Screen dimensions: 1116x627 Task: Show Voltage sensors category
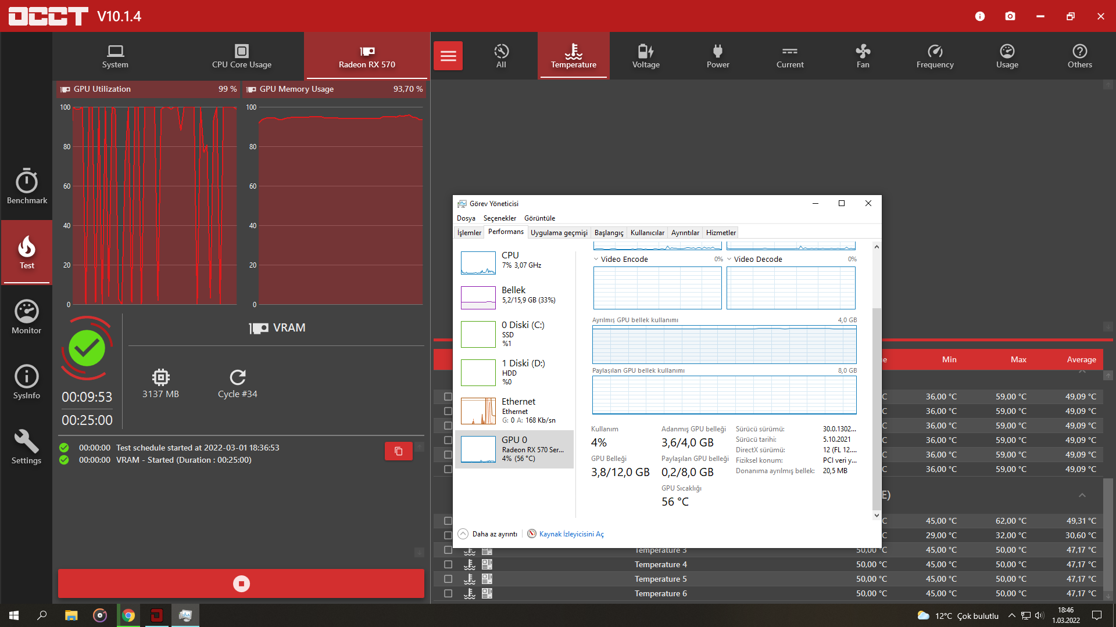click(x=646, y=56)
